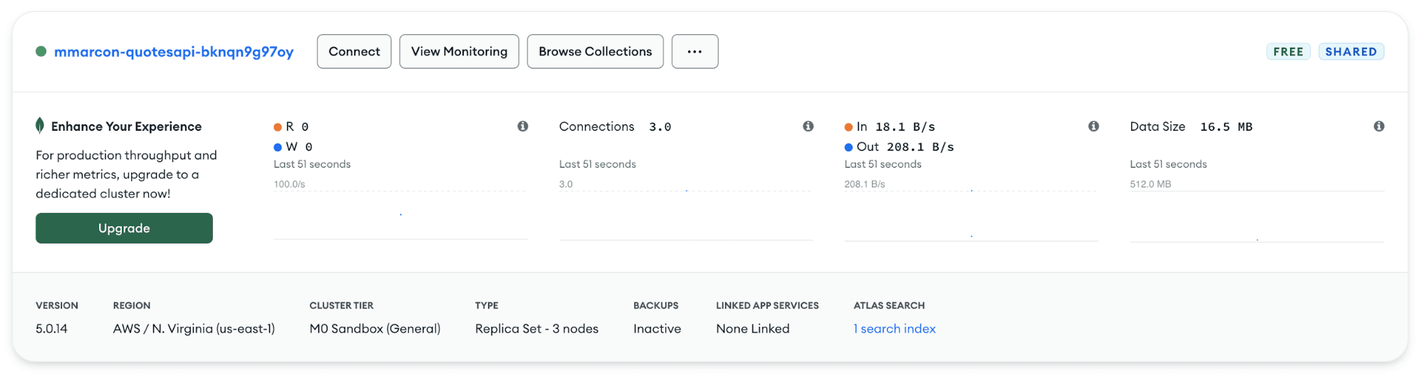
Task: Click the blue Out network legend dot
Action: (848, 147)
